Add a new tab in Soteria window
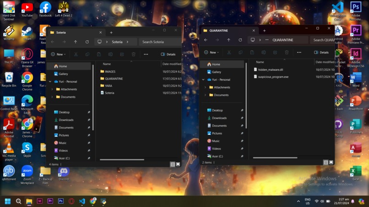This screenshot has width=369, height=207. tap(111, 32)
